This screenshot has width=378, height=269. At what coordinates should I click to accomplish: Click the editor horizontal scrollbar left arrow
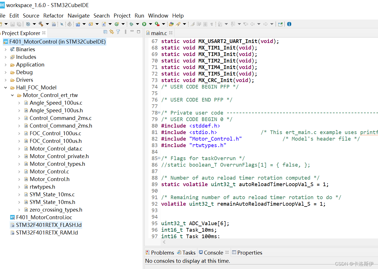tap(164, 242)
